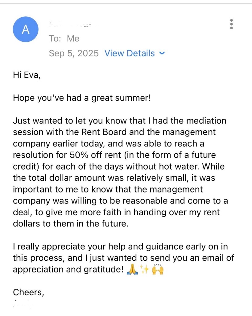Tap the "To: Me" recipient line
Screen dimensions: 252x316
[x=64, y=39]
